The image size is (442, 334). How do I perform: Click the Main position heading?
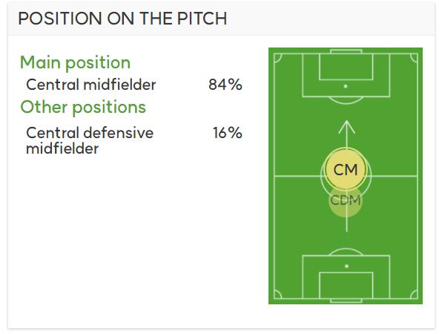coord(75,62)
